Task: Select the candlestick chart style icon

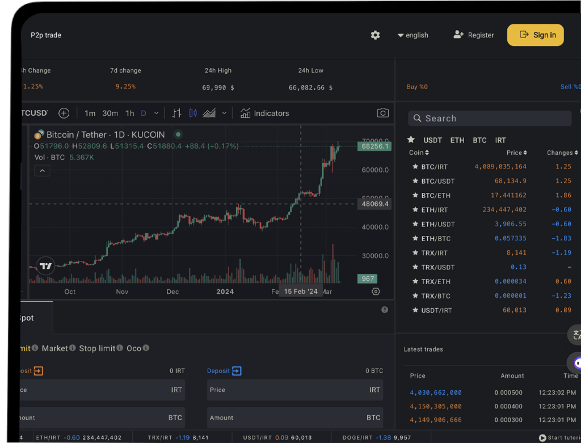Action: pyautogui.click(x=193, y=113)
